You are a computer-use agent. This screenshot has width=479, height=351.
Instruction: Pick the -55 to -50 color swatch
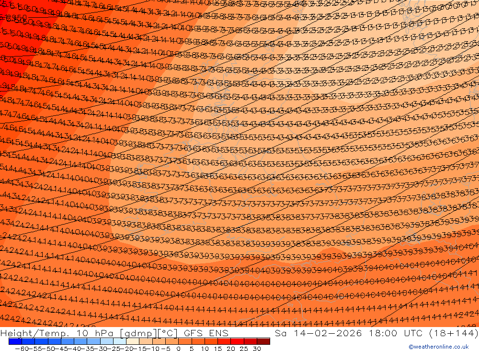(x=41, y=341)
